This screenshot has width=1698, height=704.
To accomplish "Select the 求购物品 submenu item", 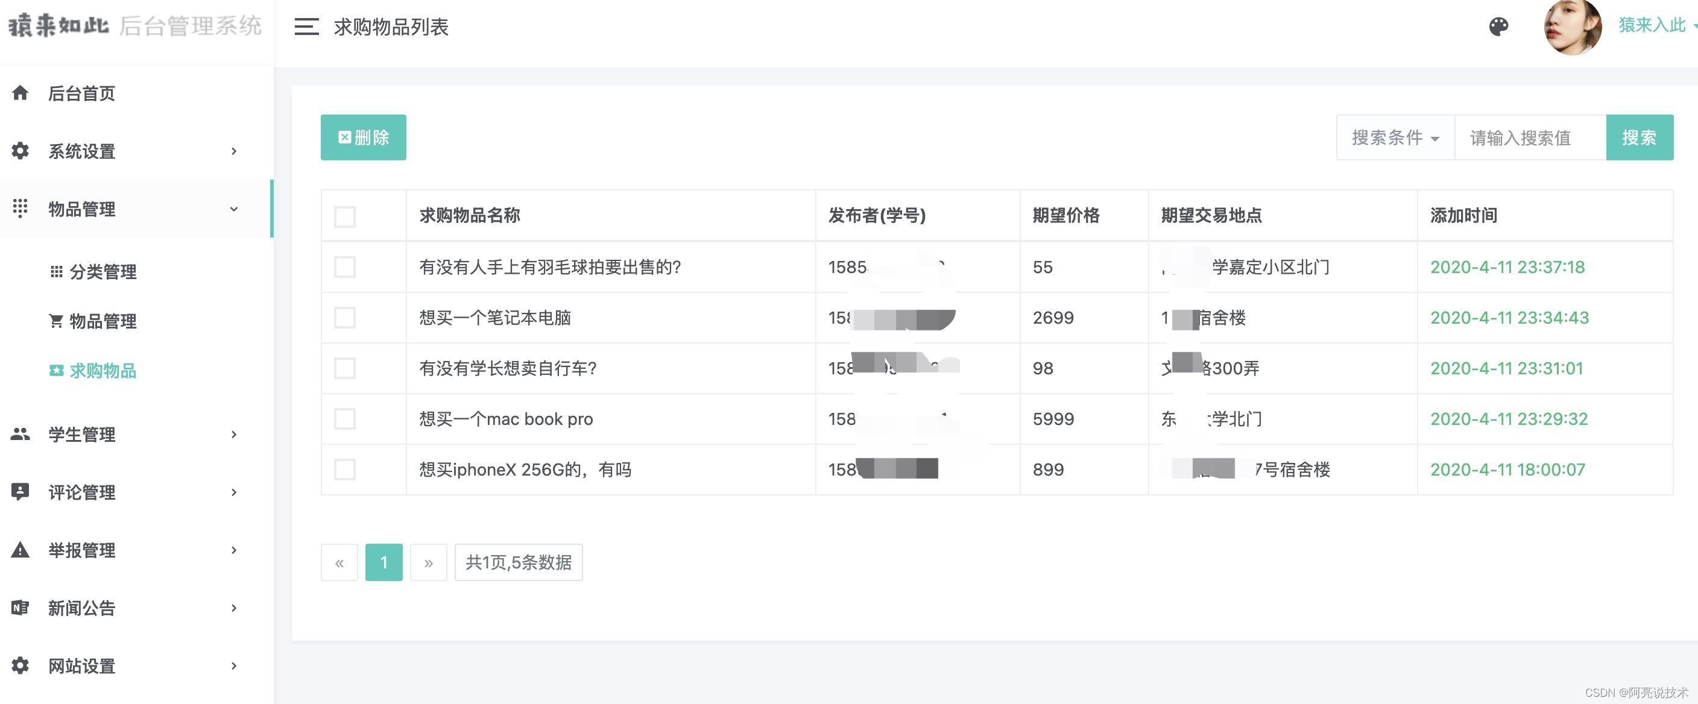I will 103,371.
